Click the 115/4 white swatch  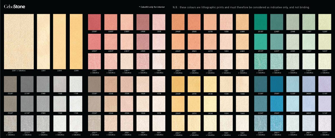pos(76,103)
